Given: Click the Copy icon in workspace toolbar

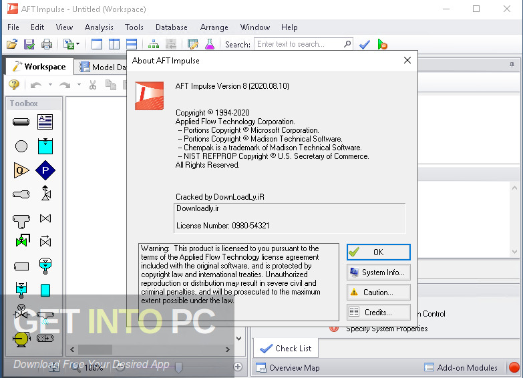Looking at the screenshot, I should click(111, 85).
